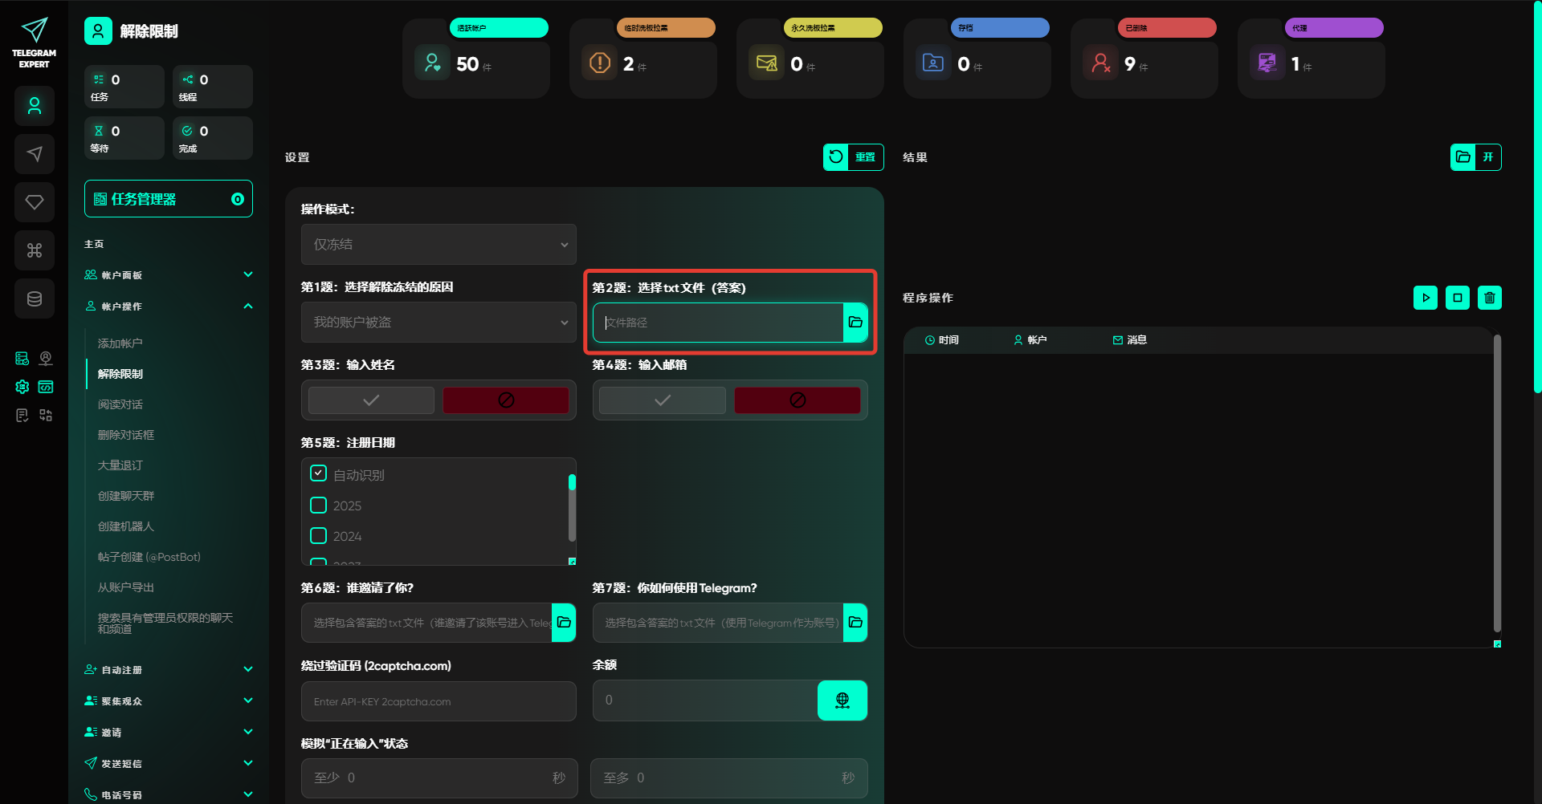Start the program with the play button
This screenshot has width=1542, height=804.
1426,298
